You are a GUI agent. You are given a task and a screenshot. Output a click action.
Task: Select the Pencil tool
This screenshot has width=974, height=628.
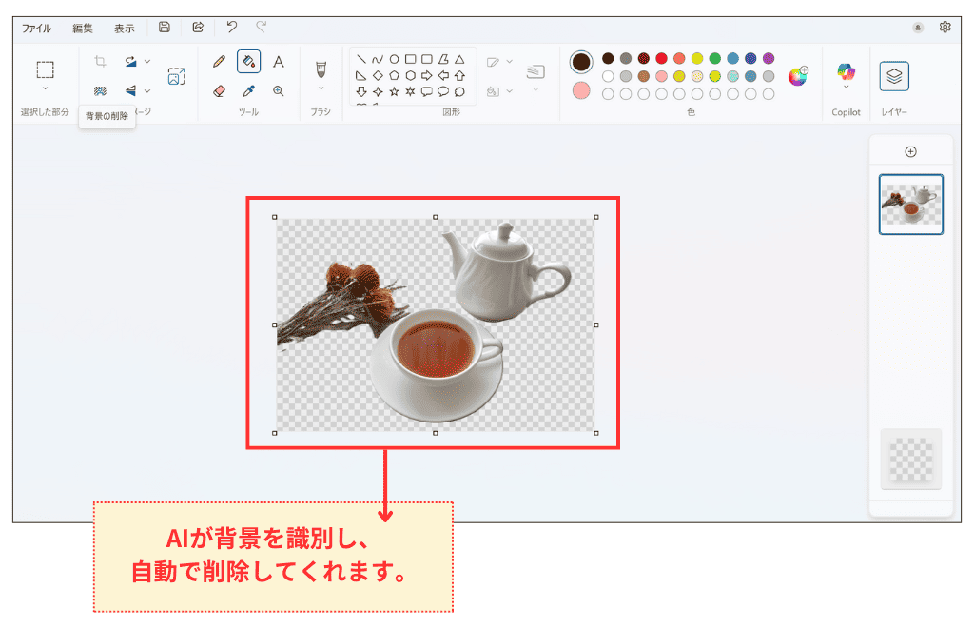(x=220, y=61)
